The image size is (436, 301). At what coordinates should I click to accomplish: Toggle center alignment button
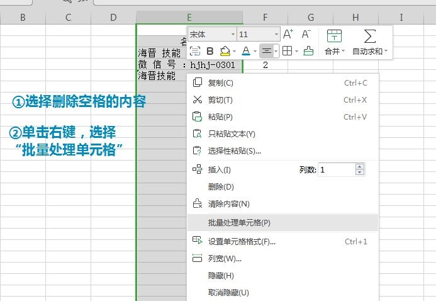tap(266, 51)
